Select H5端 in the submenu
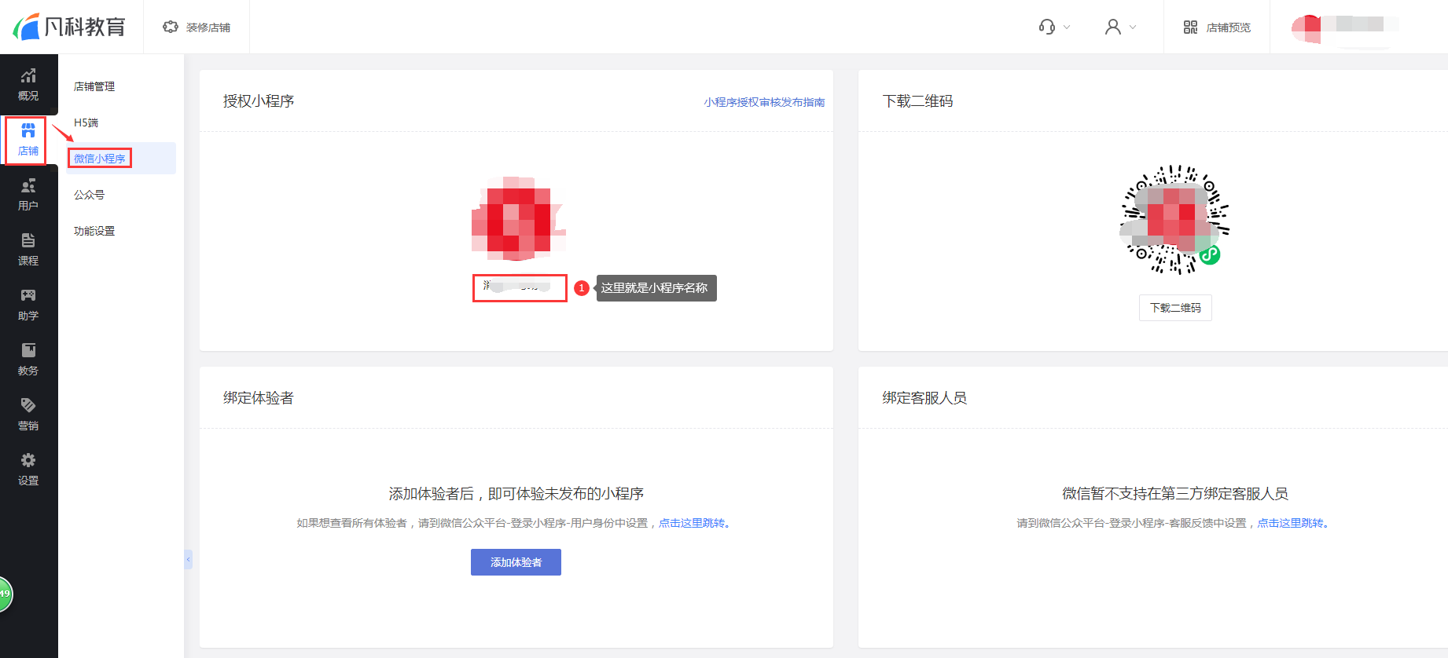1448x658 pixels. [86, 122]
